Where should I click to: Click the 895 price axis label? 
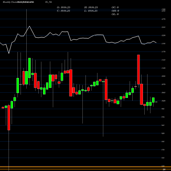[x=163, y=142]
